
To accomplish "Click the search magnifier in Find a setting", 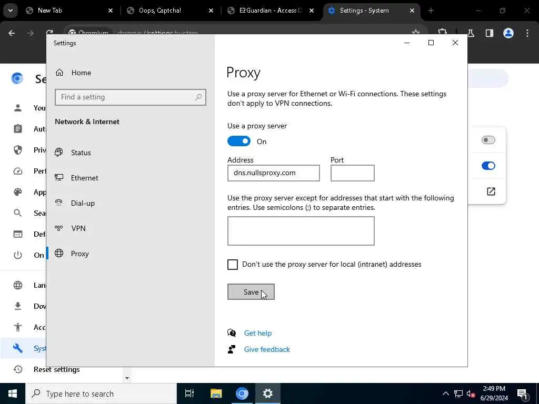I will (x=198, y=97).
